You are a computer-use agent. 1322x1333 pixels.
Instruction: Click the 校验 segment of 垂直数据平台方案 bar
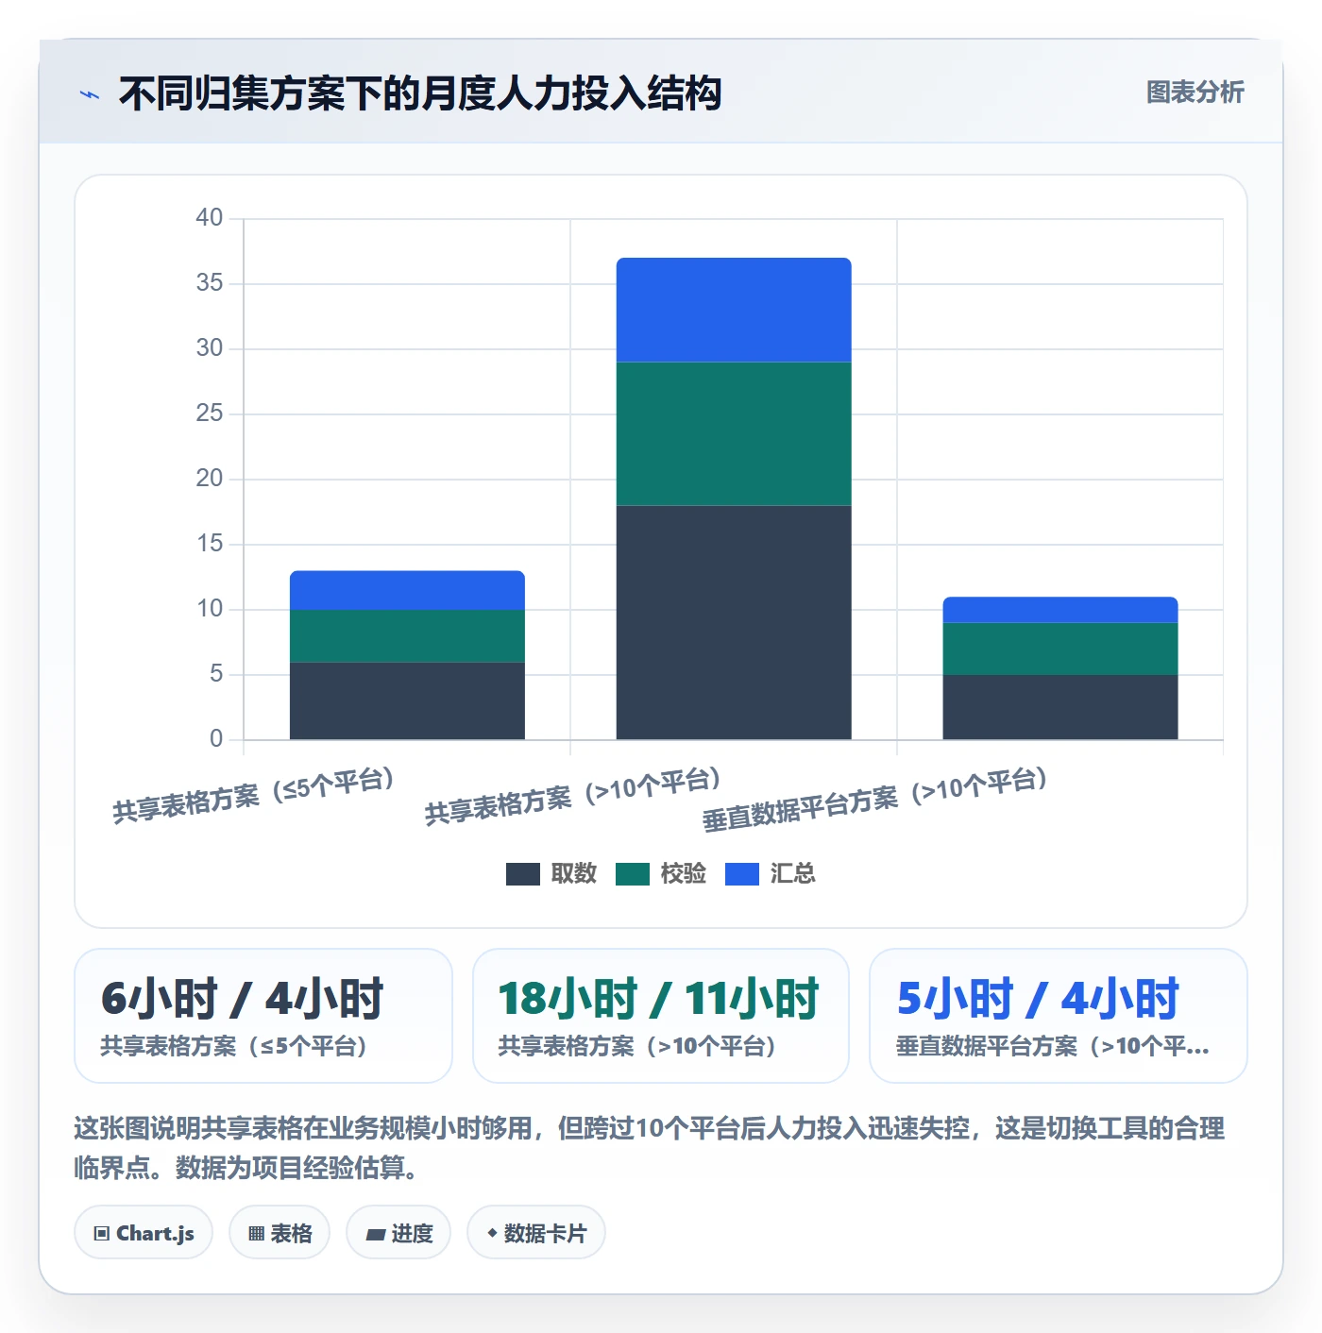tap(1060, 649)
